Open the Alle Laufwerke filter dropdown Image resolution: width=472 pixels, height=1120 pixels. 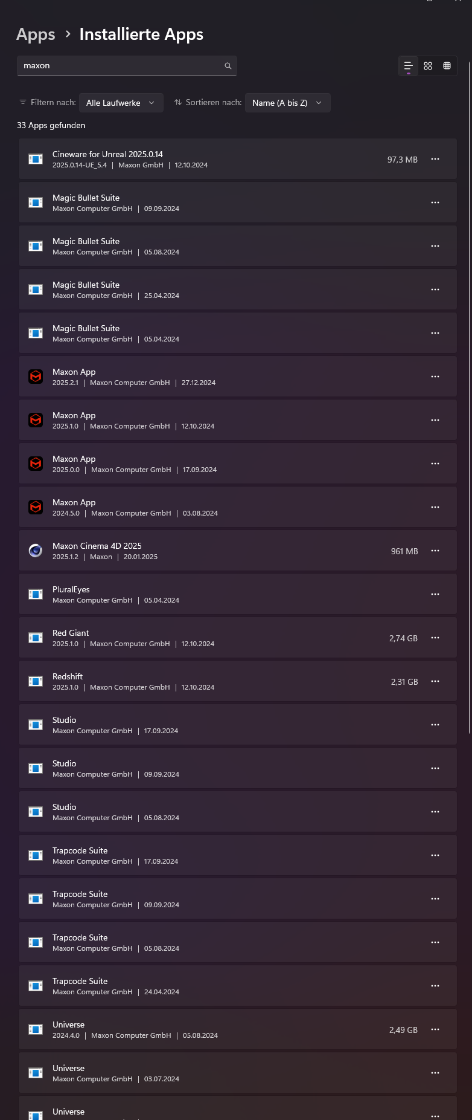tap(121, 103)
